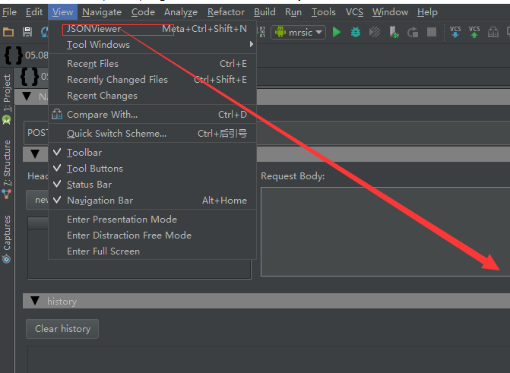The height and width of the screenshot is (373, 510).
Task: Open the Captures side panel
Action: tap(7, 239)
